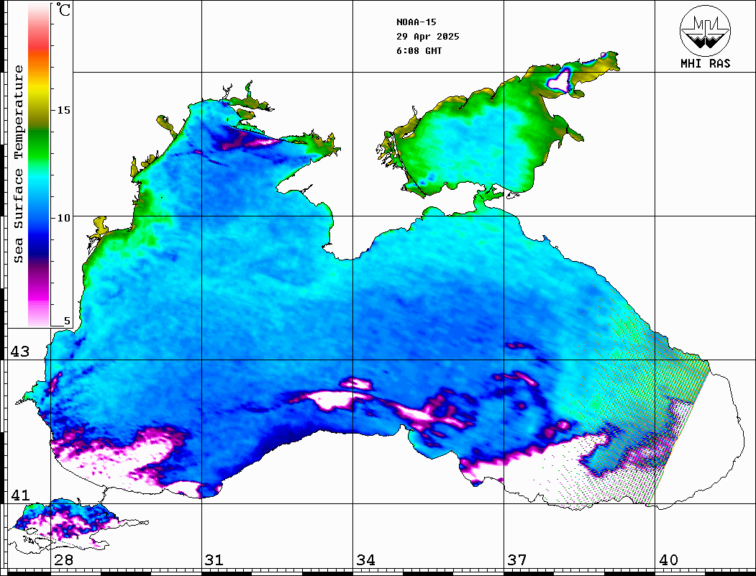Image resolution: width=756 pixels, height=576 pixels.
Task: Click the 'Sea Surface Temperature' vertical label
Action: pyautogui.click(x=18, y=165)
